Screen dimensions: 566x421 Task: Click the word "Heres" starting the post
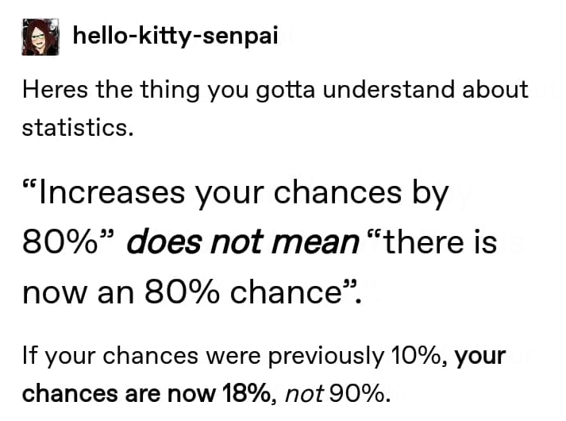(x=54, y=89)
